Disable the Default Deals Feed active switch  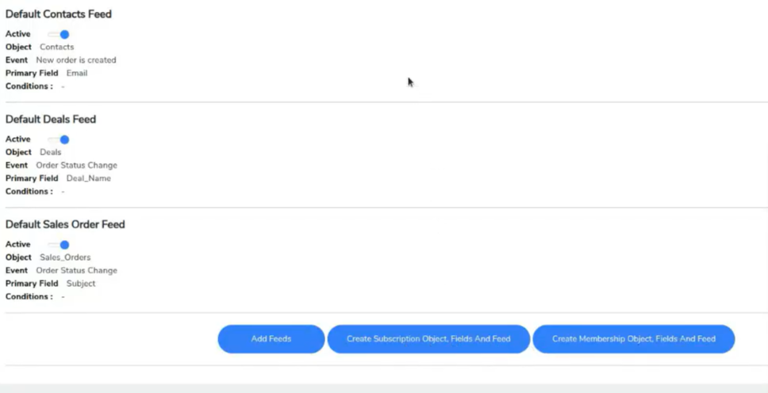60,139
